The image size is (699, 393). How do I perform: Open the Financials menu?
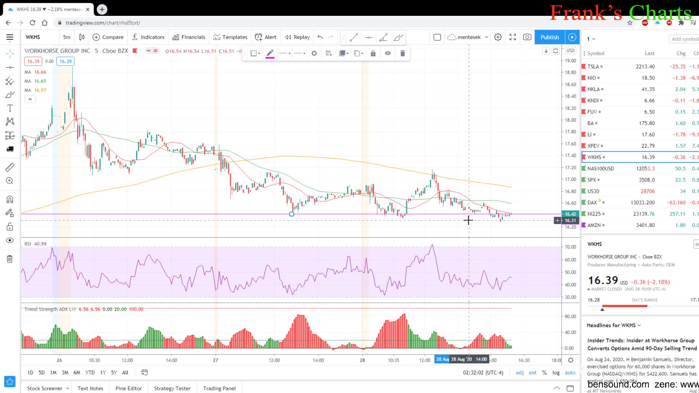[x=189, y=37]
